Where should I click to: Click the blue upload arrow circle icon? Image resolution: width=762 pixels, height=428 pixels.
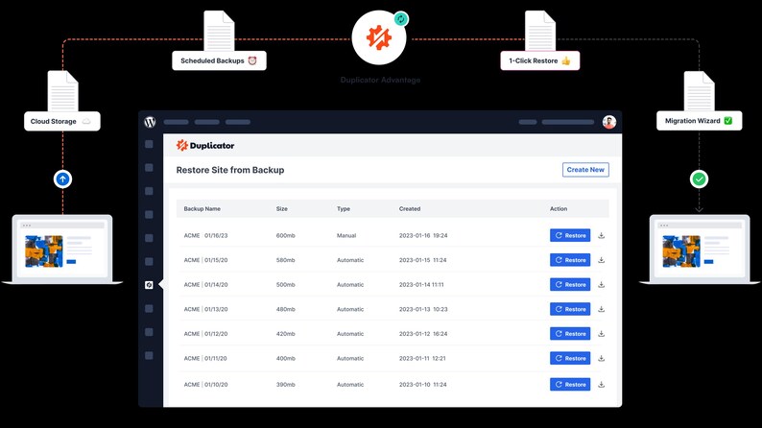click(62, 179)
